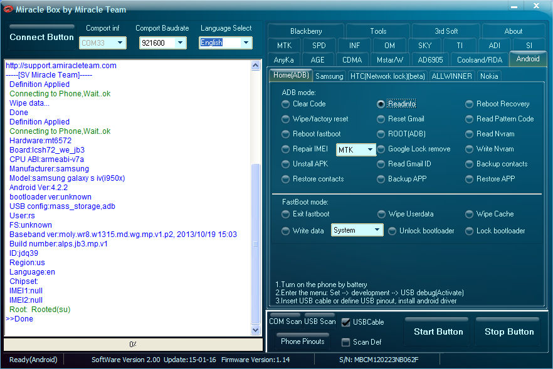Select the Unstall APK option

pyautogui.click(x=305, y=164)
